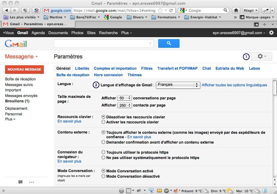The height and width of the screenshot is (194, 277).
Task: Click the gear icon in the status bar
Action: pos(121,191)
